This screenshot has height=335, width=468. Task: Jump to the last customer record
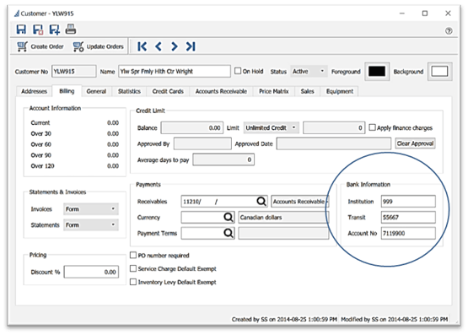point(191,46)
